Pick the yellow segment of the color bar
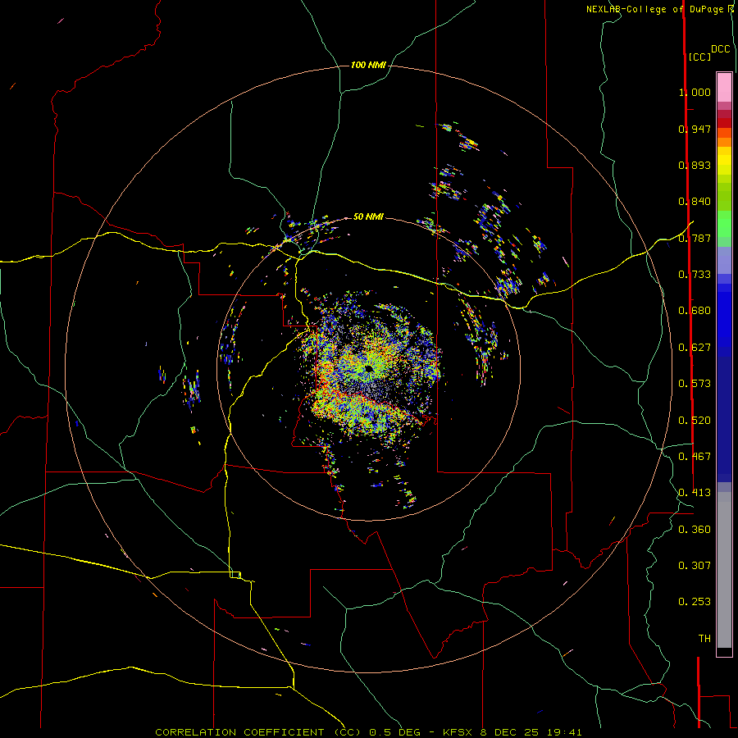The width and height of the screenshot is (738, 738). (x=724, y=161)
